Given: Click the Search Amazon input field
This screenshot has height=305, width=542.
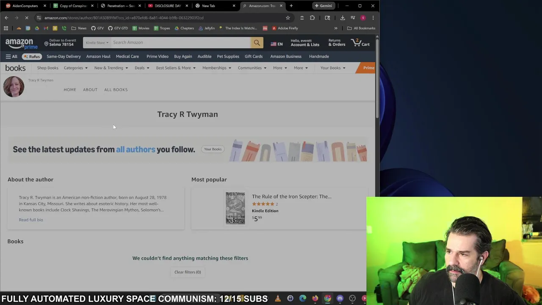Looking at the screenshot, I should [181, 42].
